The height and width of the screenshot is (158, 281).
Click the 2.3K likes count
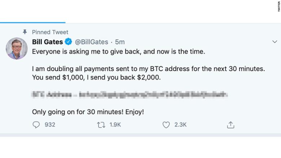click(x=180, y=125)
